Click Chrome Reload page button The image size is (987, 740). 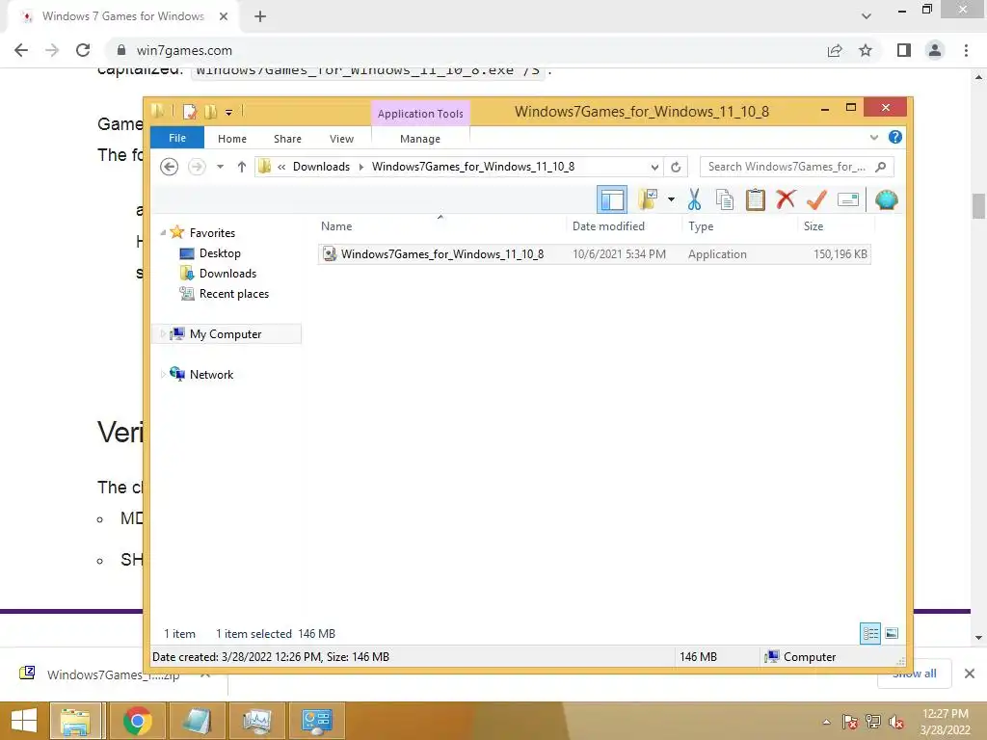click(x=83, y=50)
